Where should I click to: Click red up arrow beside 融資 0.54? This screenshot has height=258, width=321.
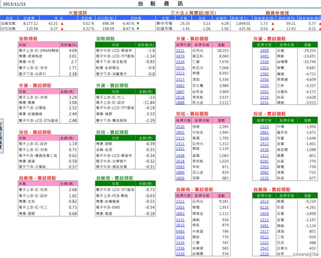coord(271,28)
